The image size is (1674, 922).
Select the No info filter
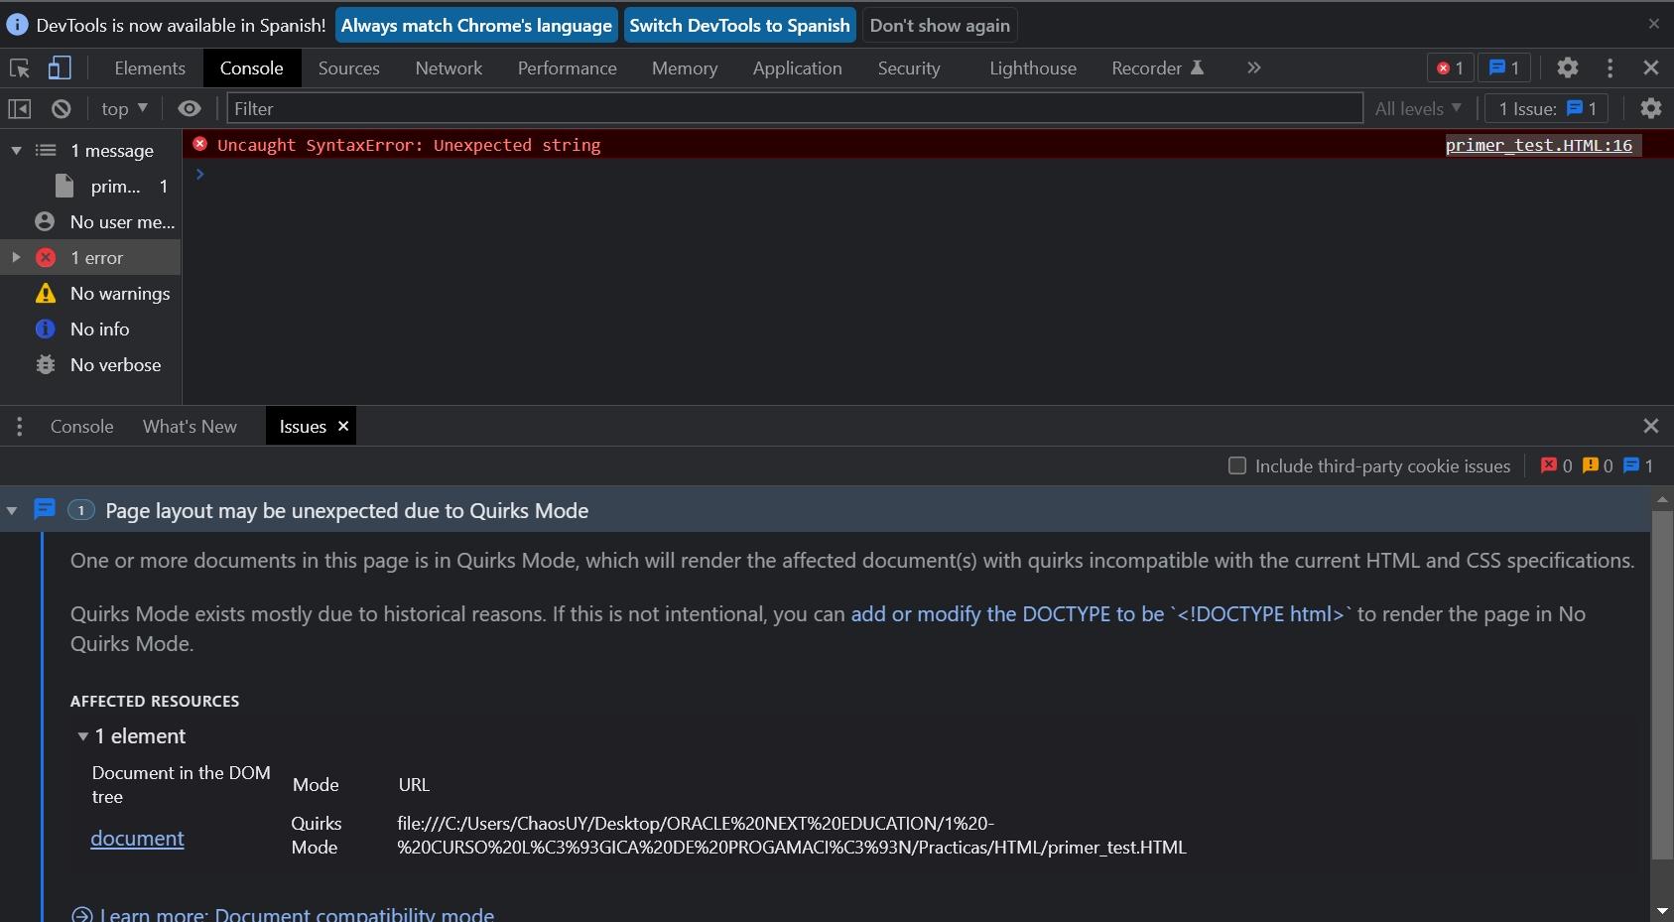[82, 329]
